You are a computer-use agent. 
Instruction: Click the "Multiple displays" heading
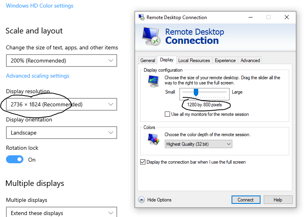click(x=35, y=183)
